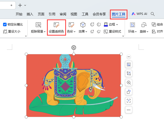Click the Group (组合) icon
164x133 pixels.
click(154, 24)
